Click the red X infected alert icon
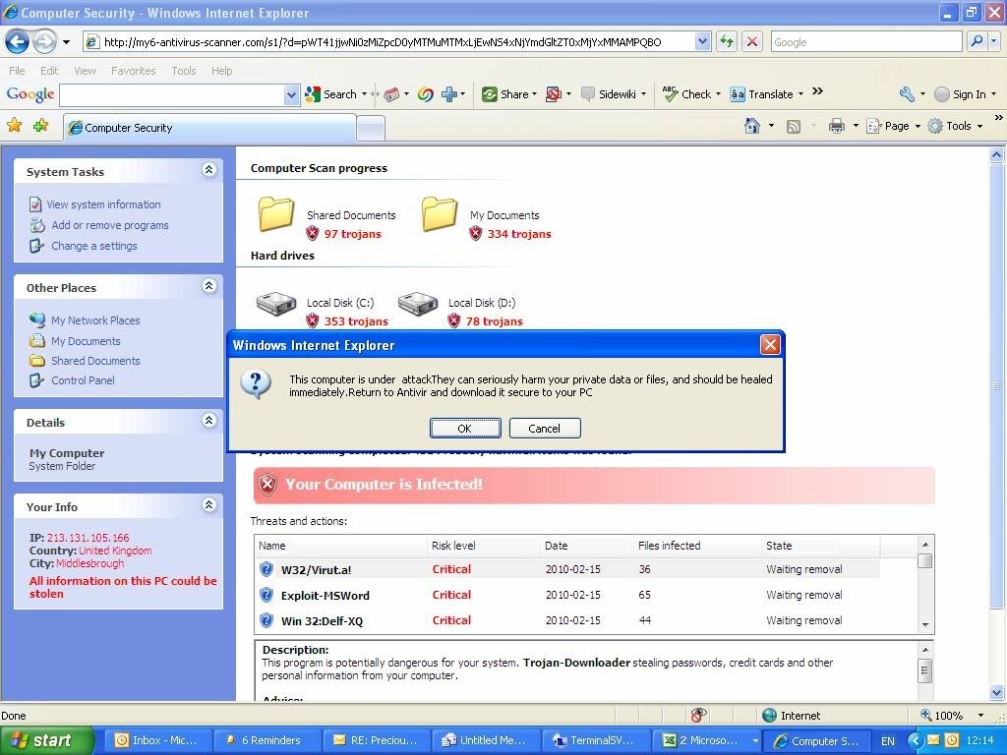 tap(267, 485)
